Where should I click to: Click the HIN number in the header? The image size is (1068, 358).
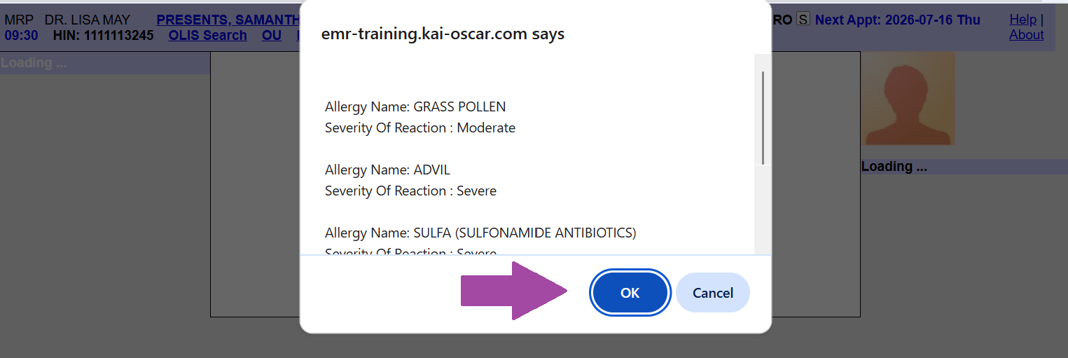pos(103,35)
